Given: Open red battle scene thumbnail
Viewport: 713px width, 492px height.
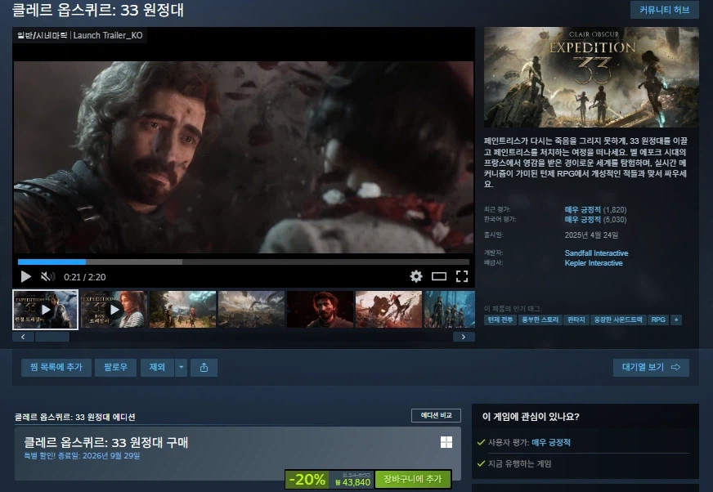Looking at the screenshot, I should point(388,310).
